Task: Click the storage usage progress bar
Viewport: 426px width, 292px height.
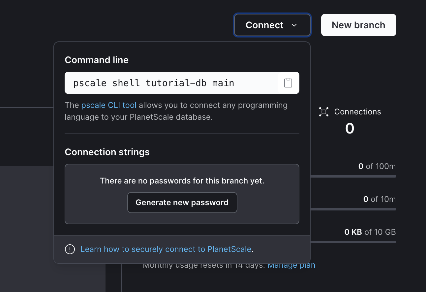Action: click(x=363, y=242)
